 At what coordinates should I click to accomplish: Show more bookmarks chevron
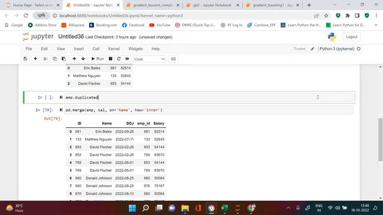376,25
